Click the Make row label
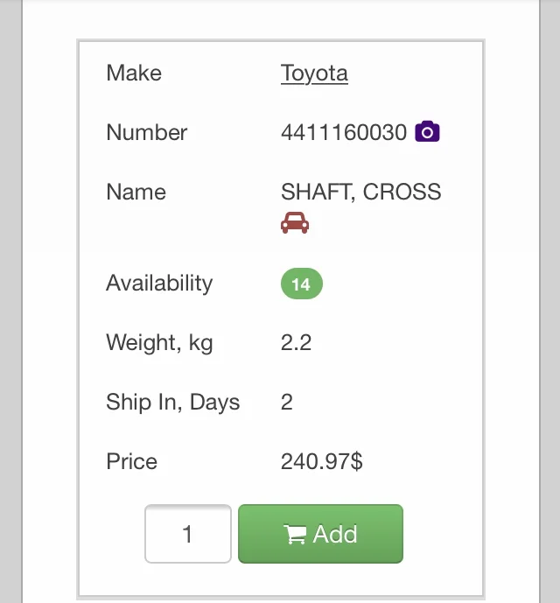The height and width of the screenshot is (603, 560). [x=134, y=73]
